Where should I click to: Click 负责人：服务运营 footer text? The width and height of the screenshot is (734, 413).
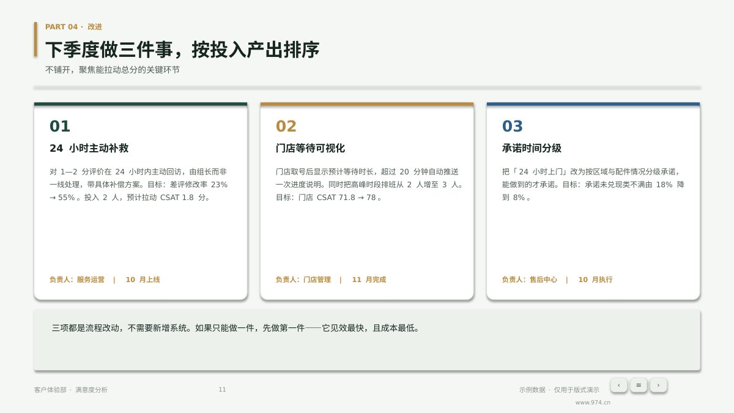(x=77, y=280)
